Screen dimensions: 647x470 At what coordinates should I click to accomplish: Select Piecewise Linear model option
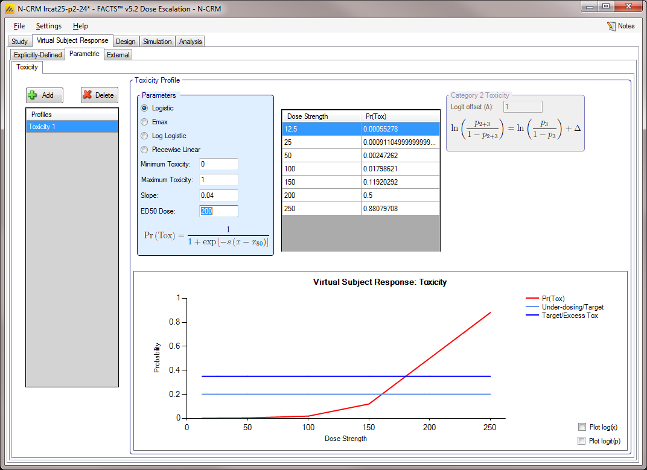144,150
